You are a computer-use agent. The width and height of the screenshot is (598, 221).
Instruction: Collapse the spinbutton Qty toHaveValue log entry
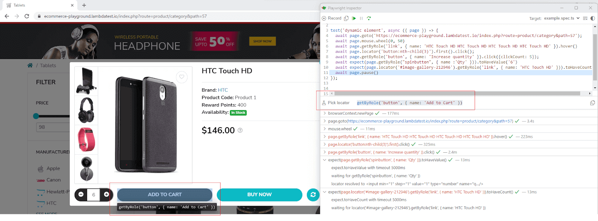point(324,160)
